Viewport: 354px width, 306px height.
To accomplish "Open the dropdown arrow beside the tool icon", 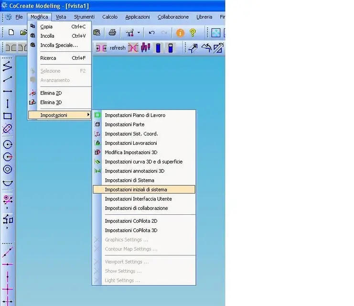I will (139, 33).
